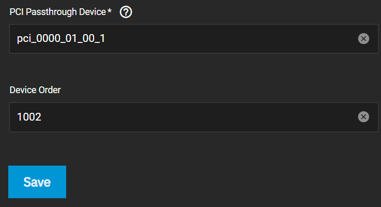The image size is (381, 207).
Task: Reset the device order using its clear icon
Action: (363, 117)
